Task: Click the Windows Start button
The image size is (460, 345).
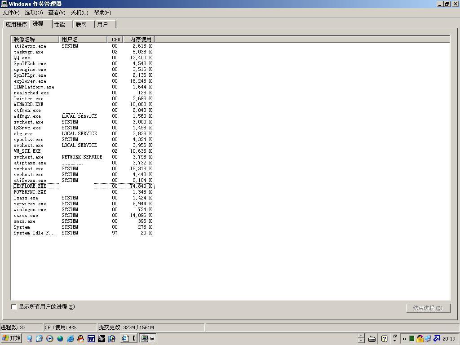Action: [x=11, y=338]
